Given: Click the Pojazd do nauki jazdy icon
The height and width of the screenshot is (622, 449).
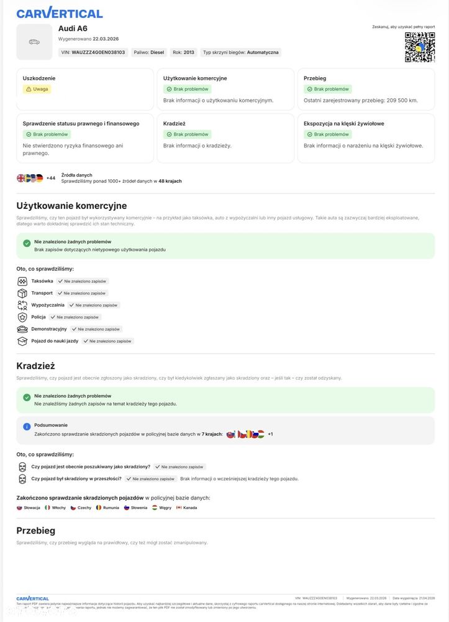Looking at the screenshot, I should coord(22,341).
